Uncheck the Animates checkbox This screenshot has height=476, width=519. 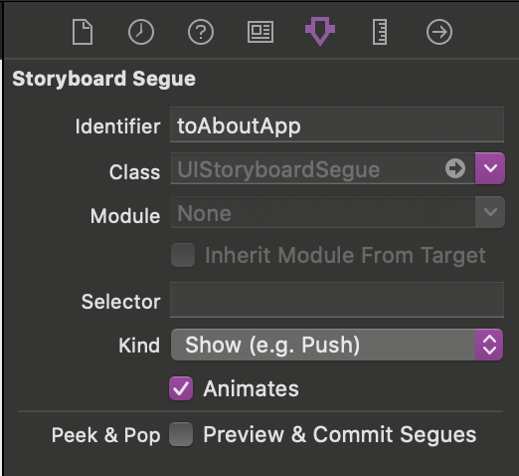(181, 388)
